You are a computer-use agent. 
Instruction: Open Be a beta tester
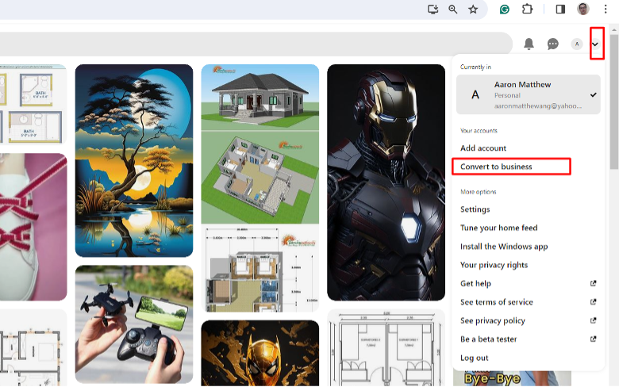click(x=488, y=339)
